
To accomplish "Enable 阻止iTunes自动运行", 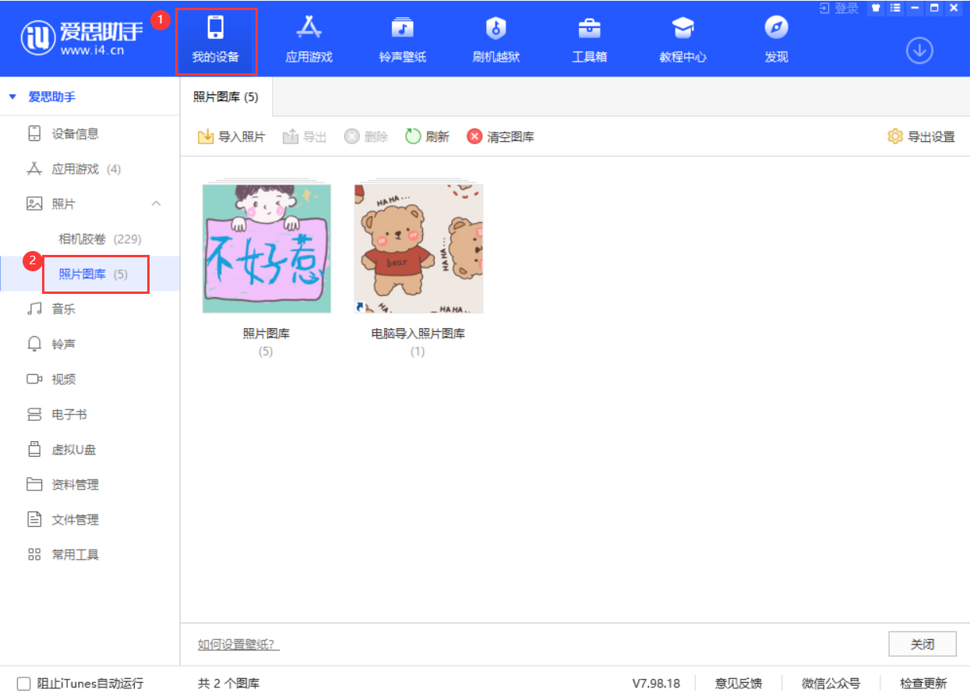I will [23, 683].
